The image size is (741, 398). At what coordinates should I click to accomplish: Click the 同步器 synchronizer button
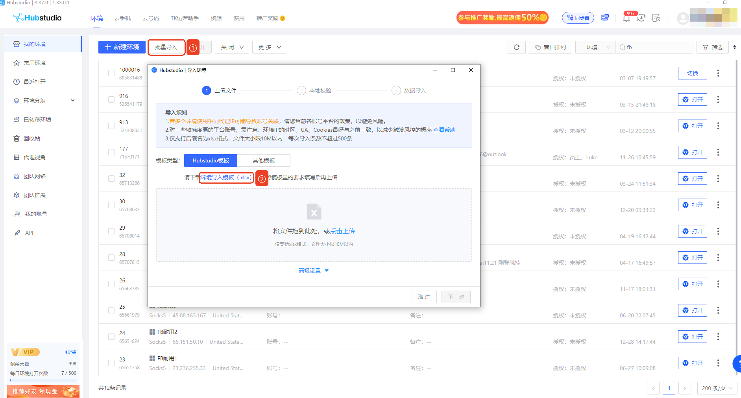(x=578, y=18)
